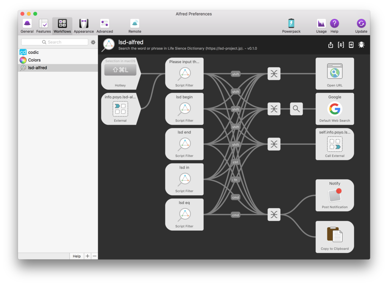The height and width of the screenshot is (285, 388).
Task: Select the 'lsd begin' Script Filter node
Action: [185, 109]
